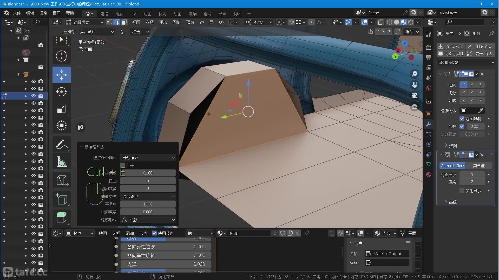Switch to wireframe viewport shading
Viewport: 499px width, 280px height.
coord(389,22)
